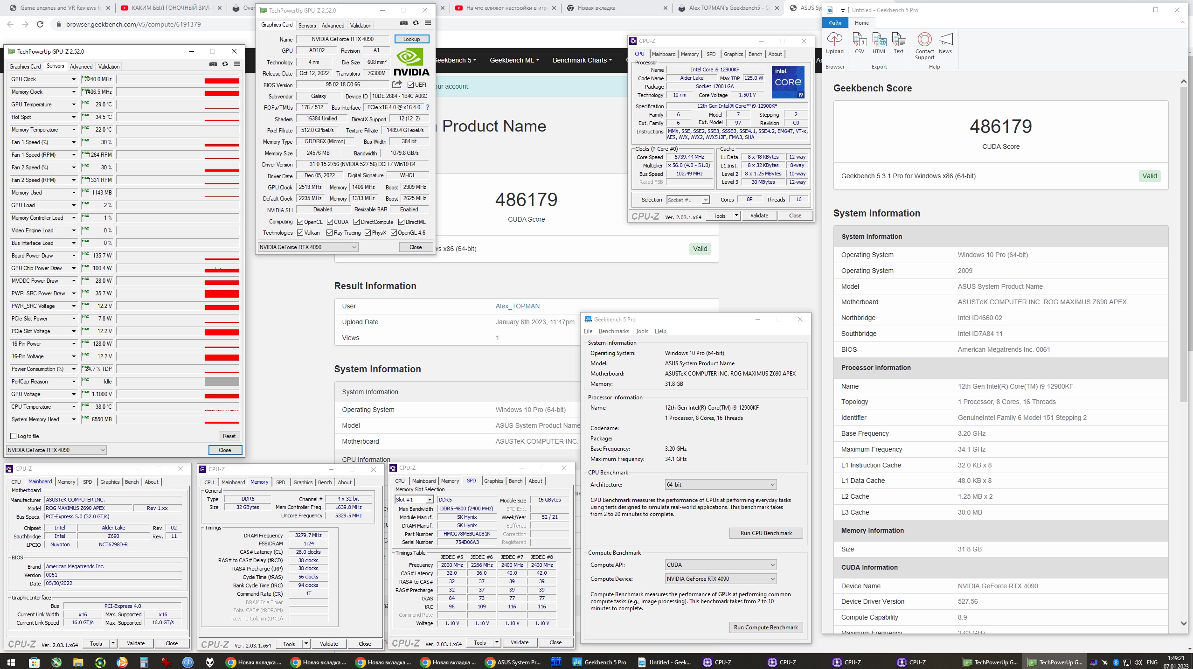
Task: Click the volume tray icon
Action: 1138,662
